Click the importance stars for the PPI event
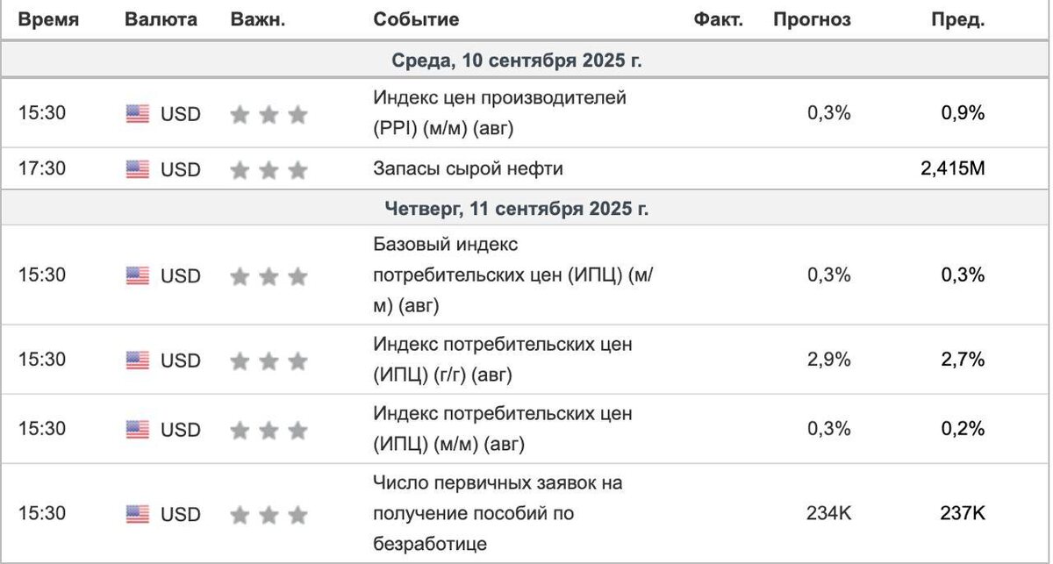This screenshot has height=564, width=1053. click(269, 114)
